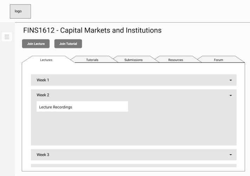
Task: Click the left sidebar strip below the menu icon
Action: tap(7, 105)
